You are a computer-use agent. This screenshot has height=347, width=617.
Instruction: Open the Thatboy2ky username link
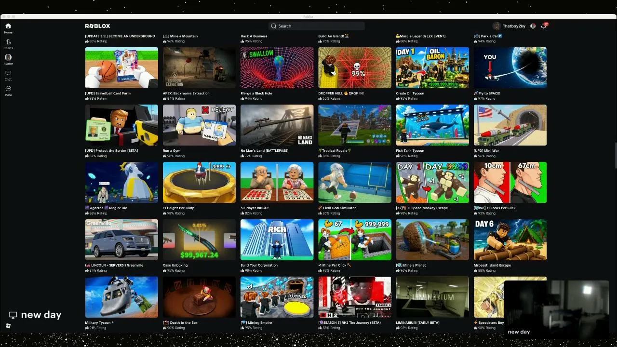click(x=514, y=26)
